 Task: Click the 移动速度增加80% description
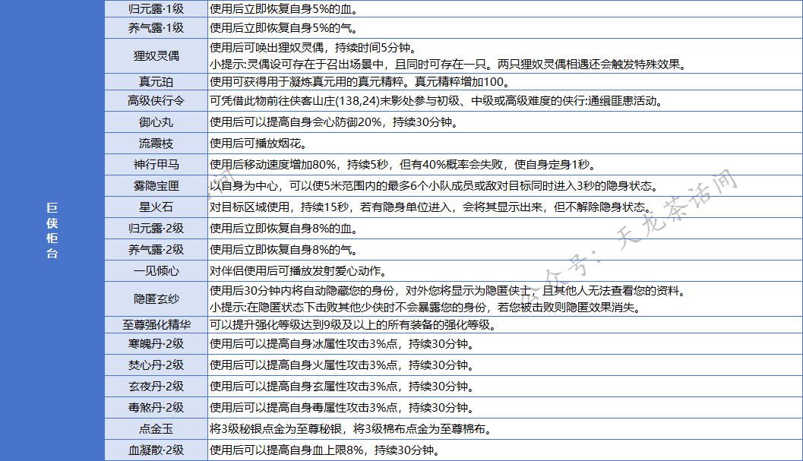click(403, 164)
